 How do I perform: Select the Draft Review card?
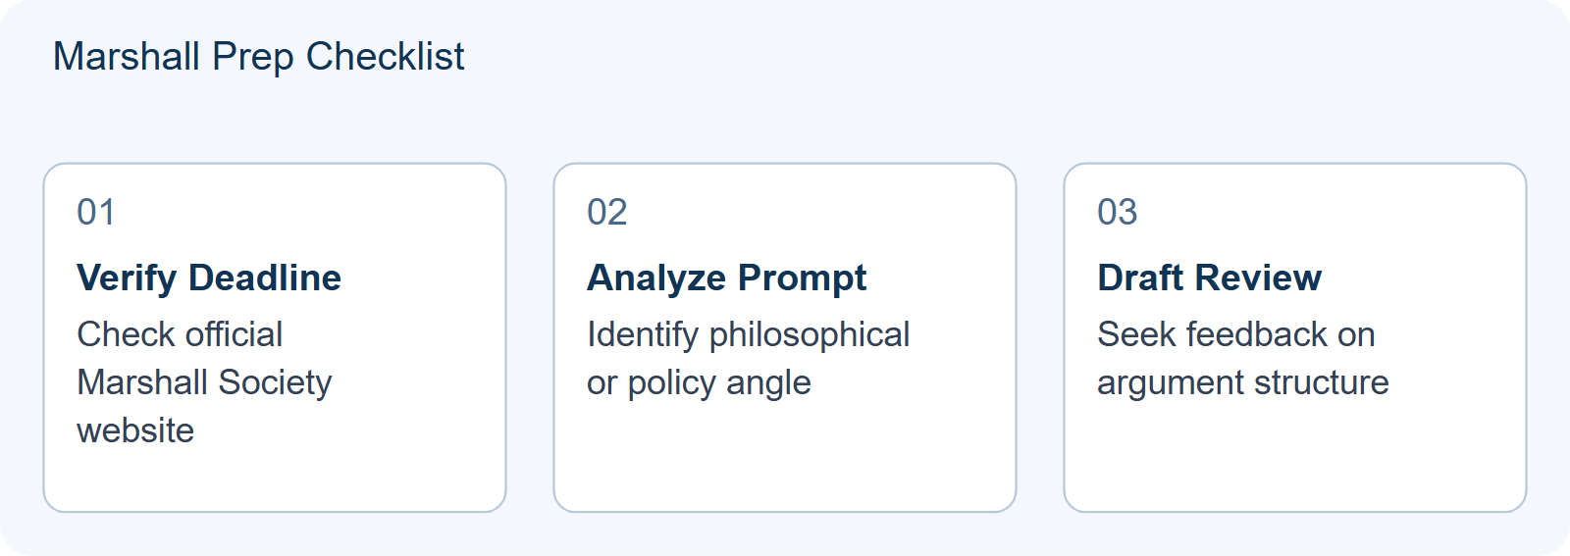click(x=1295, y=337)
